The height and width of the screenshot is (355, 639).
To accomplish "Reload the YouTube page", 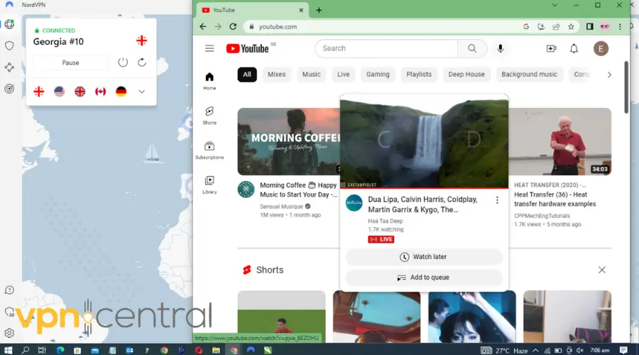I will click(x=233, y=26).
